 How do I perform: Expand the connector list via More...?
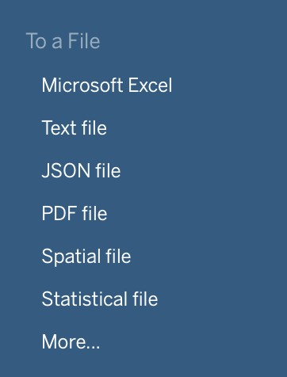click(x=71, y=341)
